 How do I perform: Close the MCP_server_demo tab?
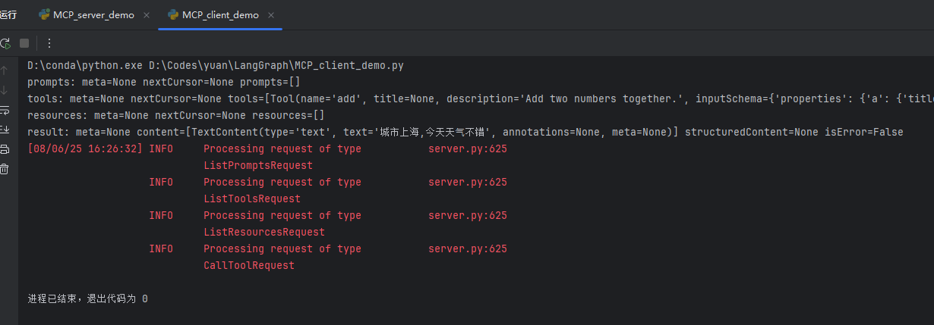147,15
